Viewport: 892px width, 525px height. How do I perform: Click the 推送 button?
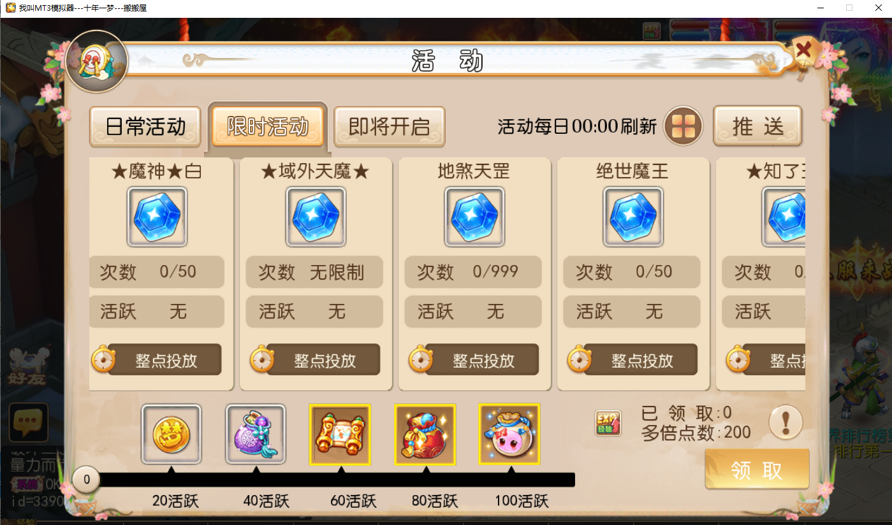[x=757, y=126]
